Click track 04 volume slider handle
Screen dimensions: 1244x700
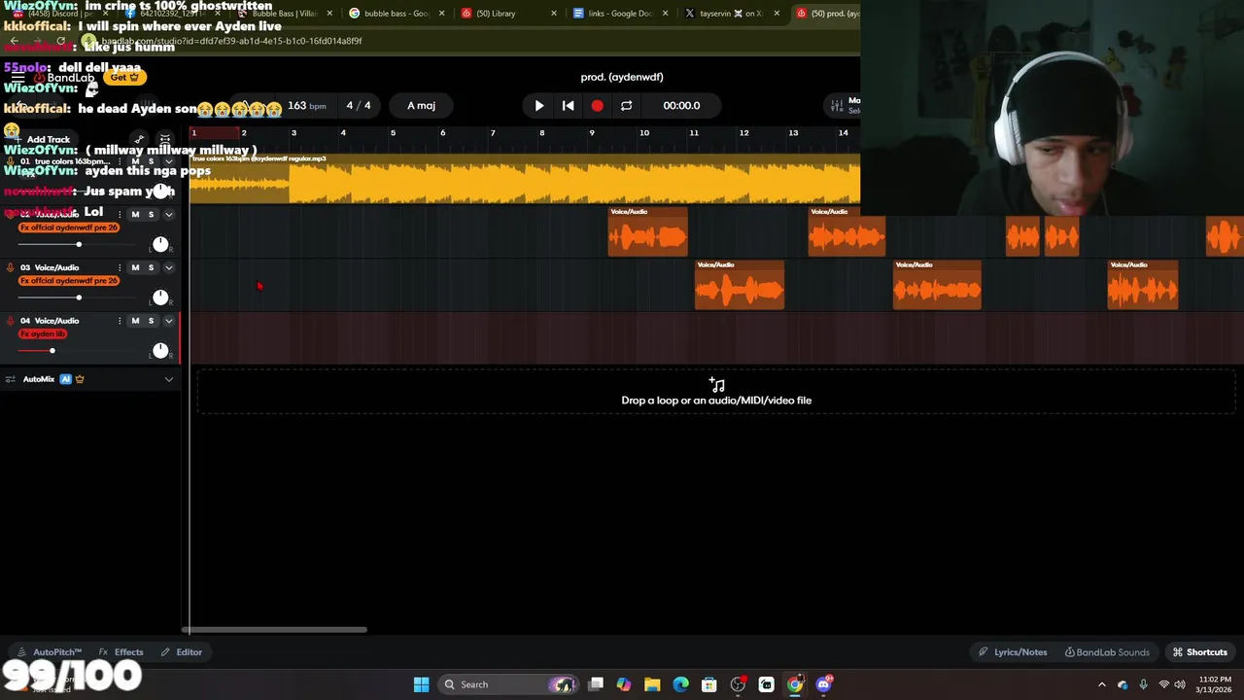[52, 351]
